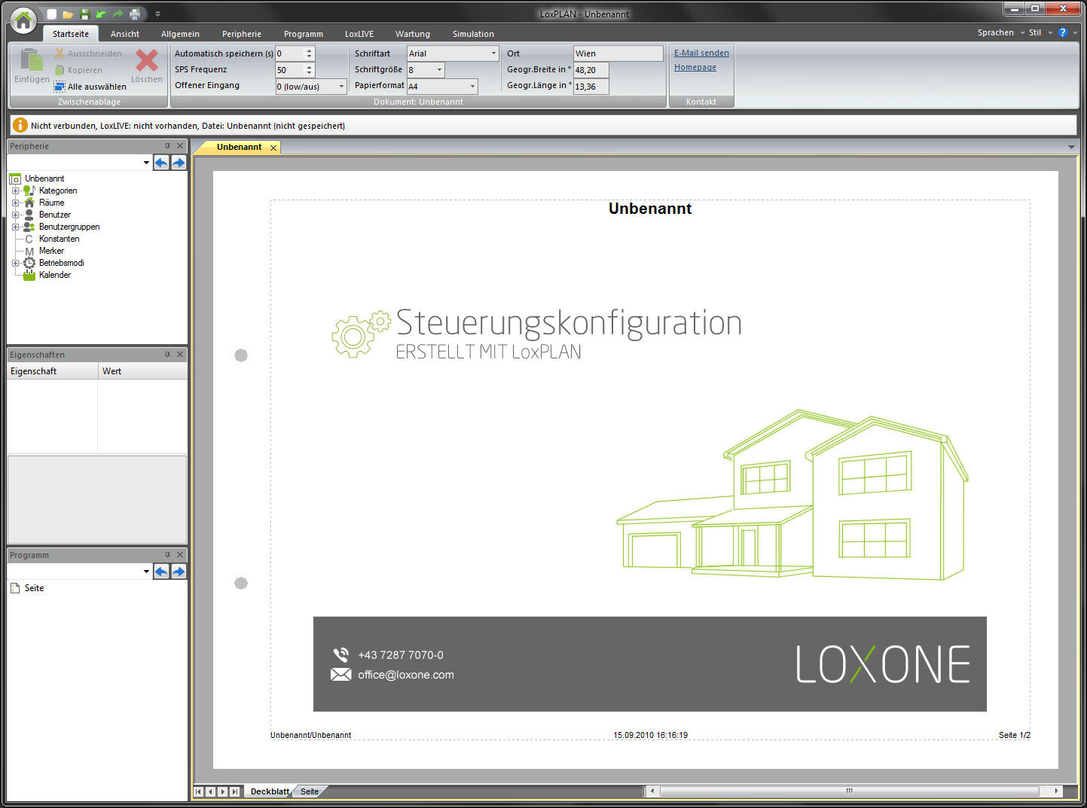1087x808 pixels.
Task: Pin the Peripherie panel
Action: coord(167,146)
